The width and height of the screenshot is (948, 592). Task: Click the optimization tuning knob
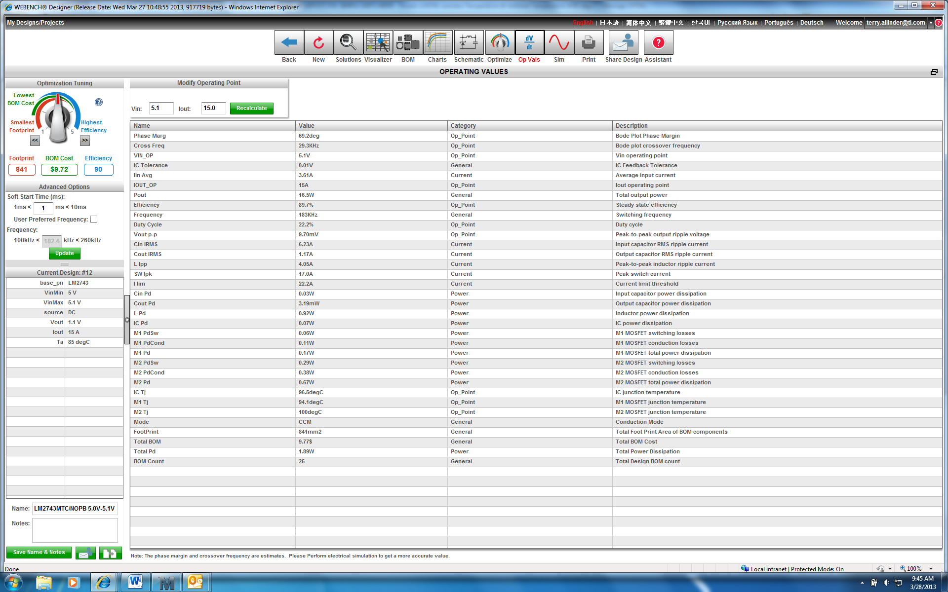pos(58,119)
